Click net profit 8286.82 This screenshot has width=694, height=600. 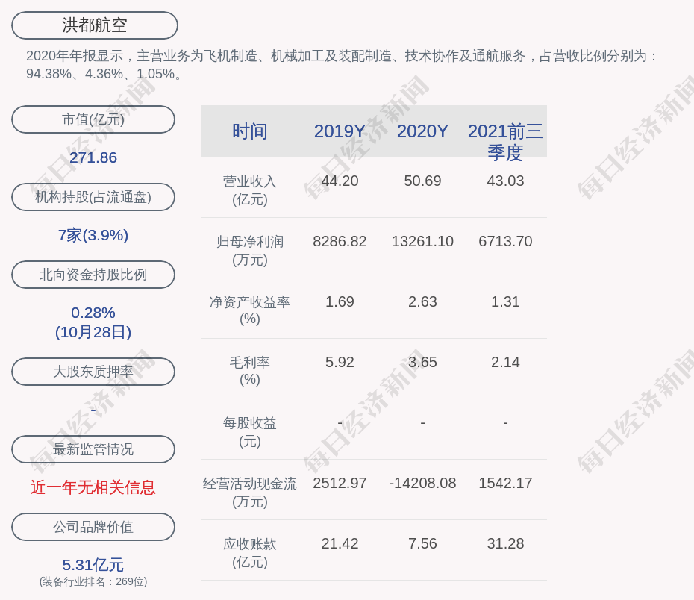tap(340, 241)
